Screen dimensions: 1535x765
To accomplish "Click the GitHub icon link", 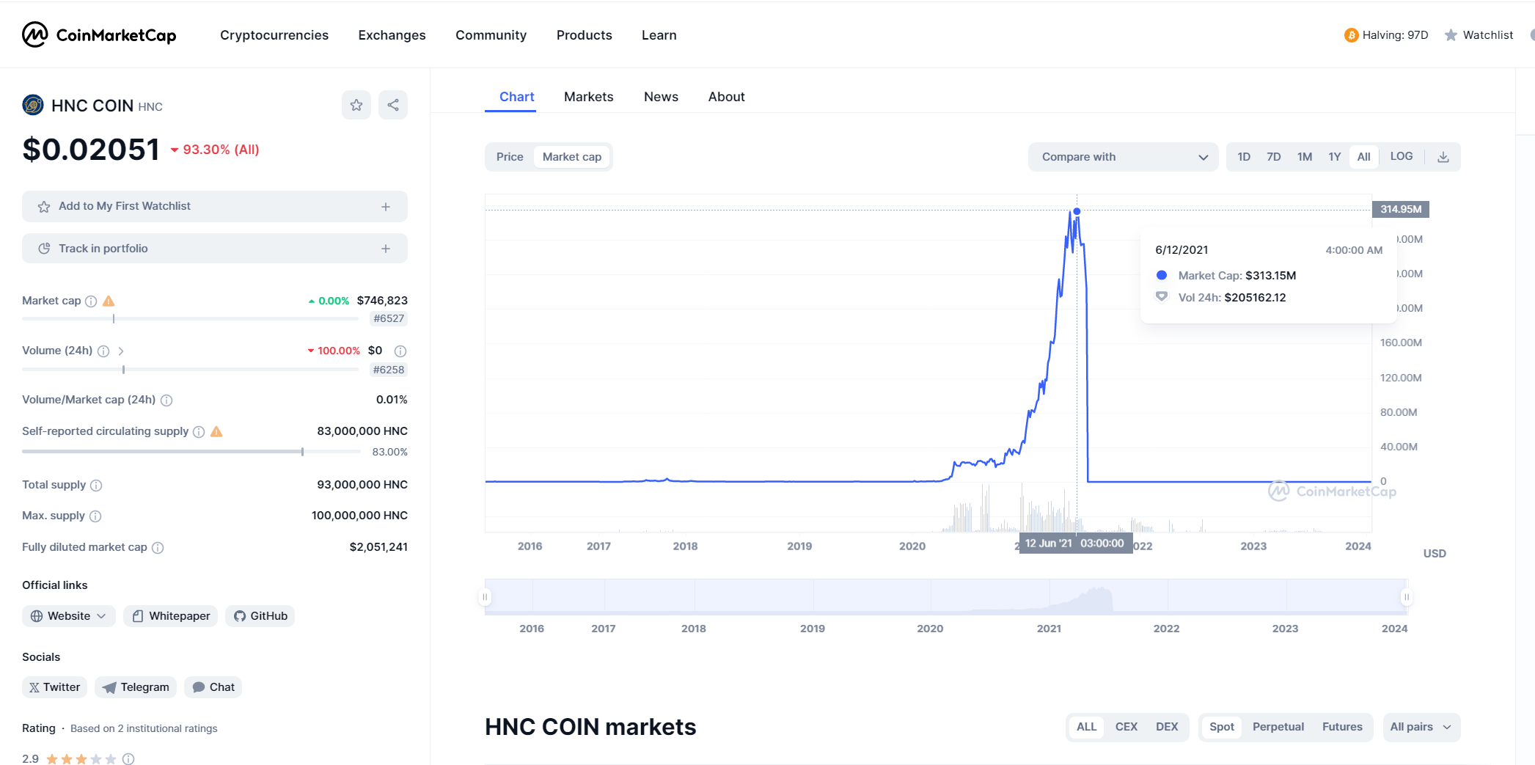I will (x=239, y=616).
